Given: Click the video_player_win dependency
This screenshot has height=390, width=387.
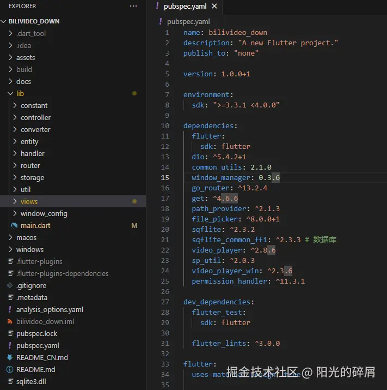Looking at the screenshot, I should [225, 271].
